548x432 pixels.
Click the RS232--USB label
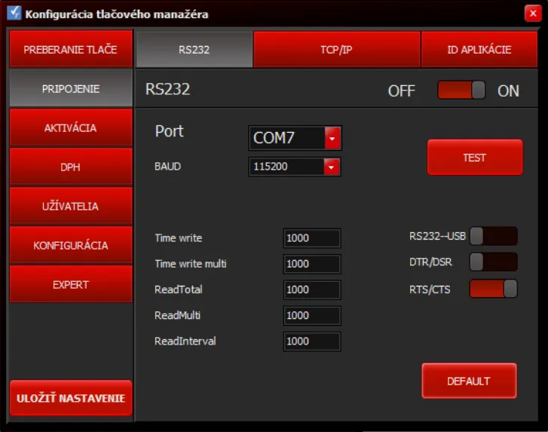pos(437,236)
